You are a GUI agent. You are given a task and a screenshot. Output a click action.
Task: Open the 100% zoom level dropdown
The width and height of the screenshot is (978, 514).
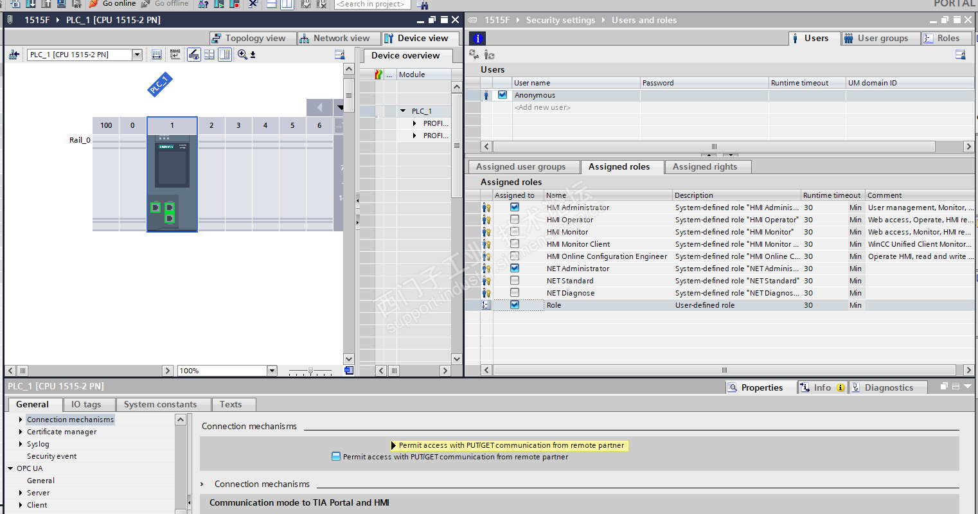pos(272,371)
